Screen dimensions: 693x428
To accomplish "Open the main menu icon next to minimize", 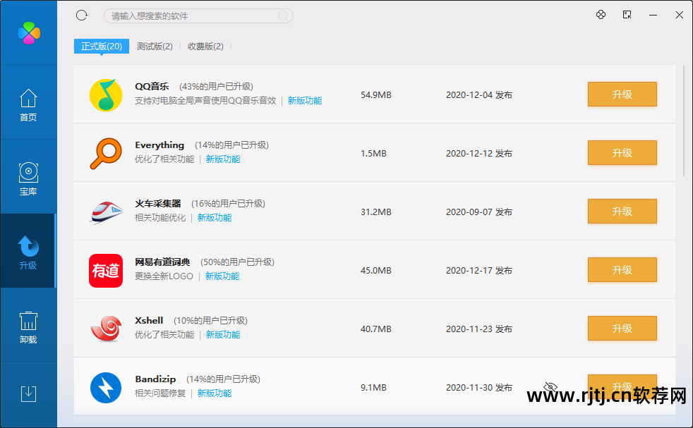I will coord(627,15).
